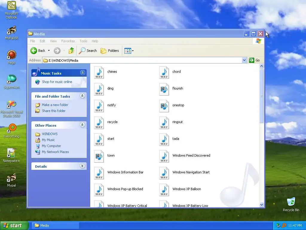Click Share this folder link
The width and height of the screenshot is (306, 230).
click(x=54, y=111)
